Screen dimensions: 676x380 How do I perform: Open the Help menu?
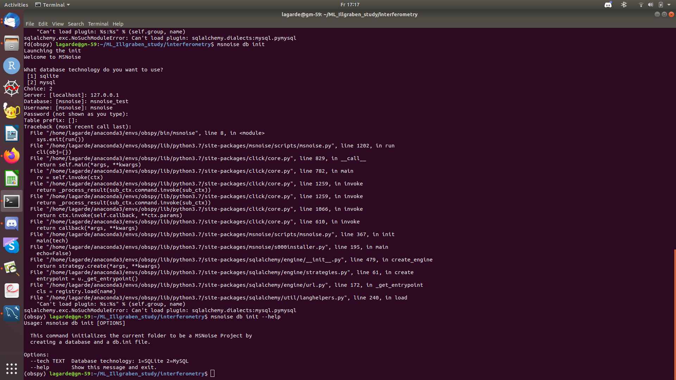pos(118,24)
